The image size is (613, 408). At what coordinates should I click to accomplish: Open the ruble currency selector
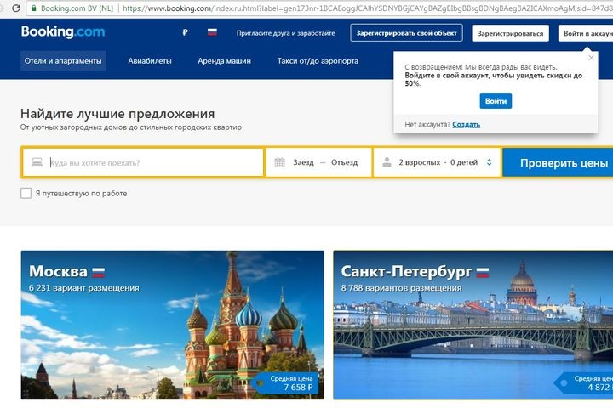186,32
